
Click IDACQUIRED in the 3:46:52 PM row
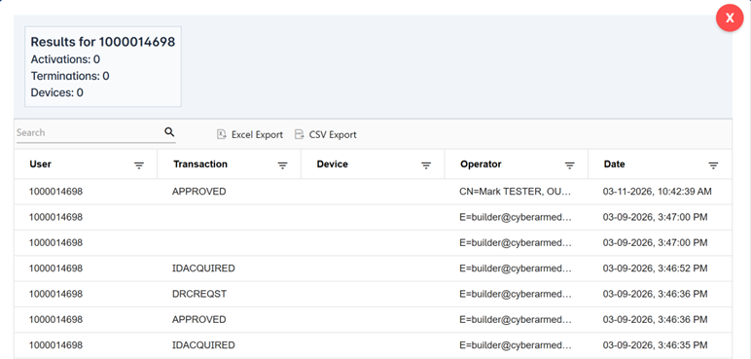click(203, 269)
